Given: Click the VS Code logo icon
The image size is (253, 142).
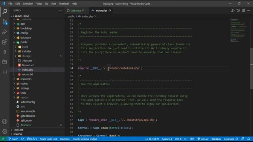Looking at the screenshot, I should [4, 4].
